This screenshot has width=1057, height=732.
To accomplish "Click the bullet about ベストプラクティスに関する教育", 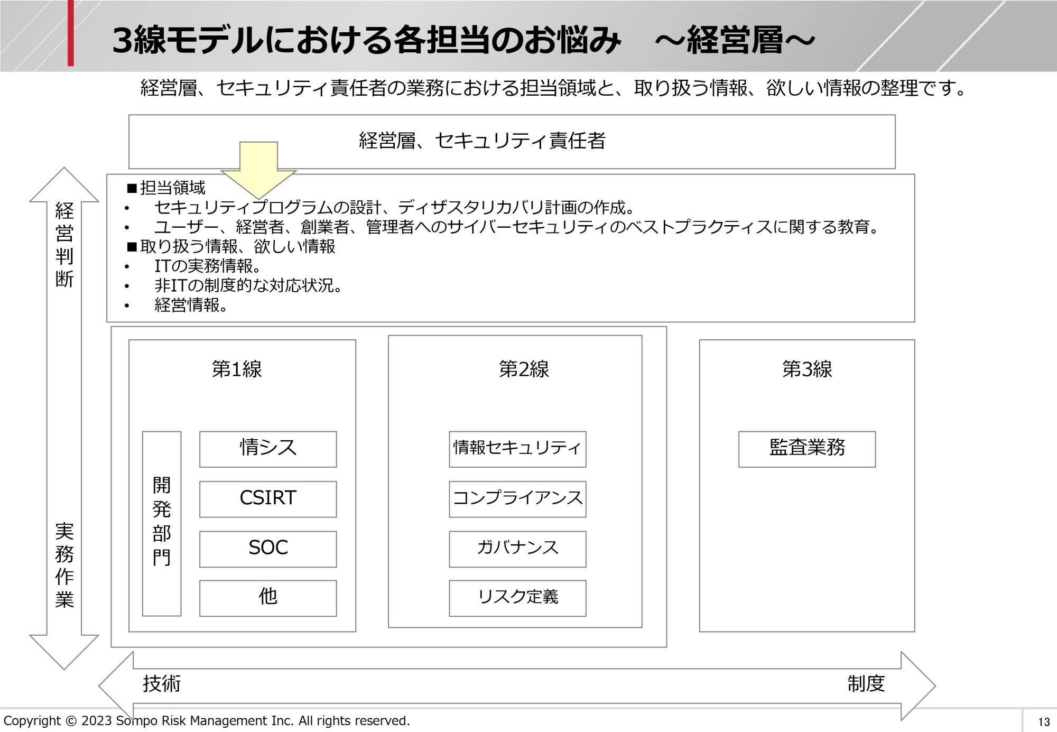I will pos(517,227).
